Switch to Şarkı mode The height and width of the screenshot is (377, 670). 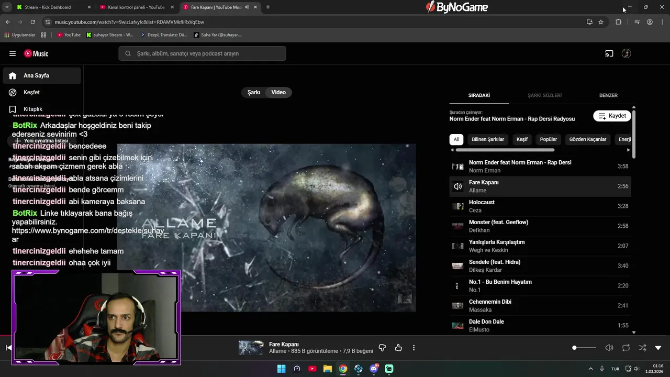point(254,92)
